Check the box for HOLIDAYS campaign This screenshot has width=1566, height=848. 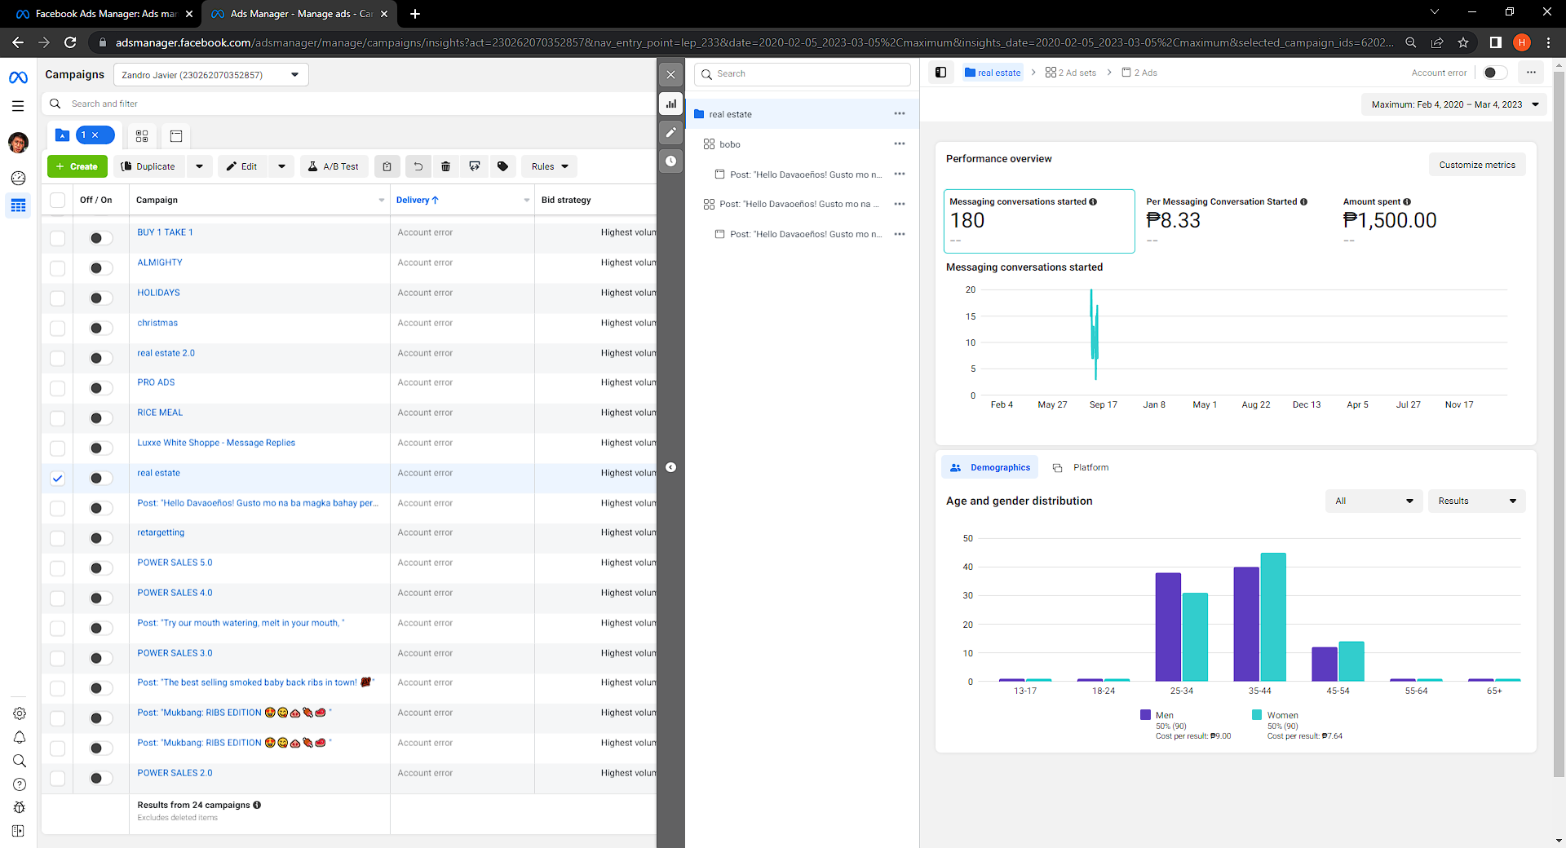(x=58, y=298)
